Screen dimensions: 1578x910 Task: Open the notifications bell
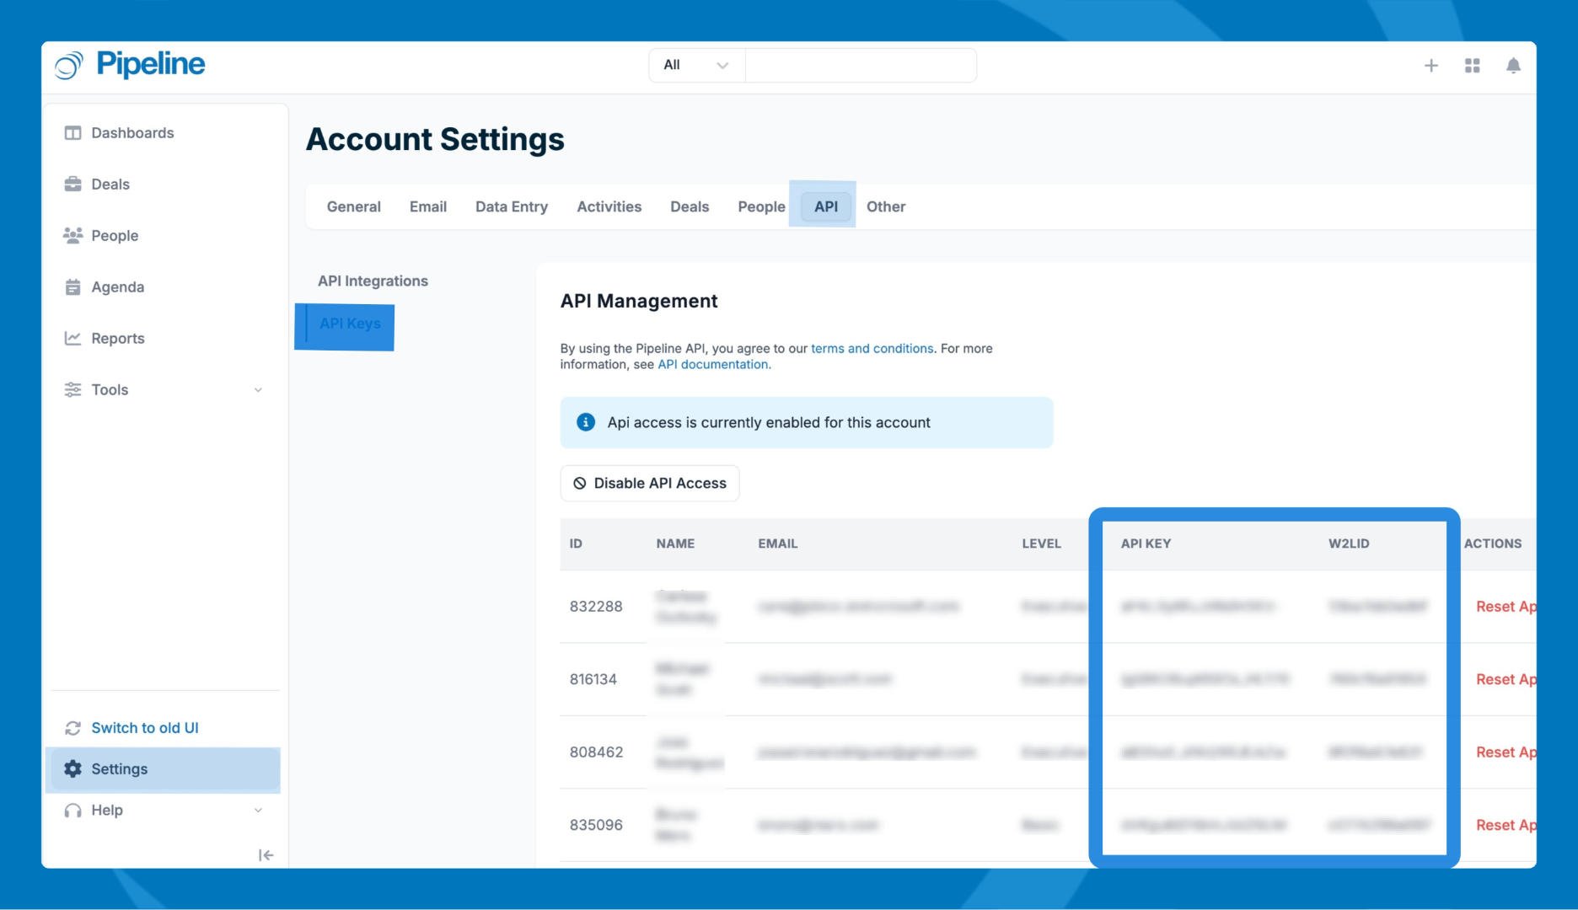point(1513,66)
